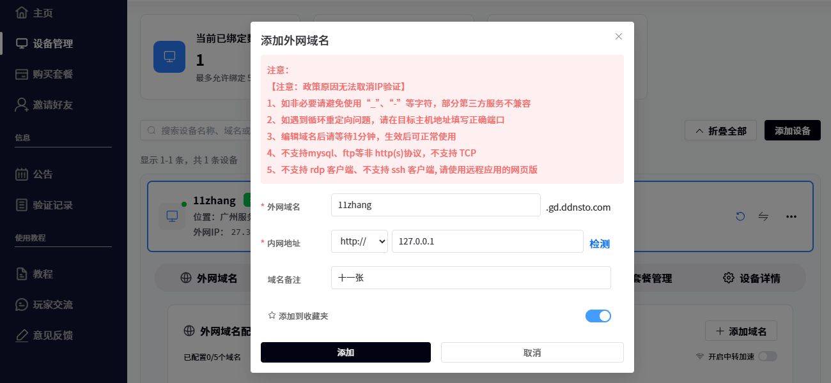Screen dimensions: 831x383
Task: Click the monitor icon beside 设备管理
Action: point(22,43)
